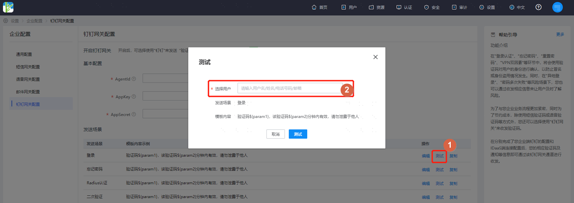Viewport: 574px width, 203px height.
Task: Click 编辑 in the 登录 row
Action: coord(426,156)
